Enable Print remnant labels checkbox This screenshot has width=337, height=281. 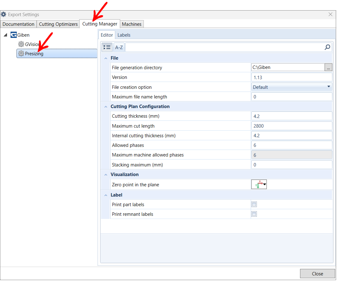pyautogui.click(x=254, y=214)
